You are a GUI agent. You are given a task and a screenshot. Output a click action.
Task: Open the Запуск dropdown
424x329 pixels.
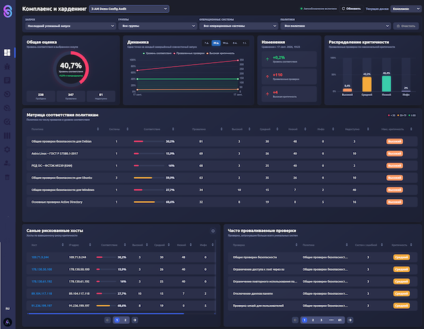70,26
